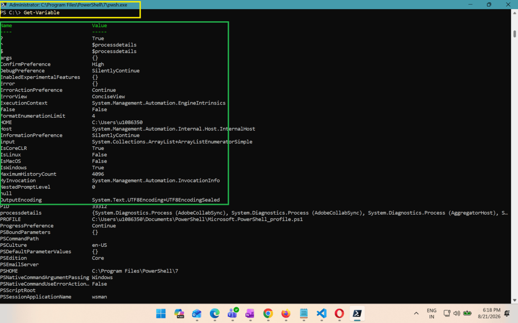The image size is (518, 323).
Task: Click the volume speaker tray icon
Action: coord(457,313)
